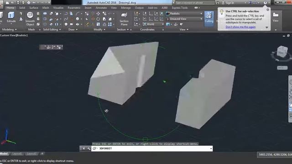Click the Plot printer icon
The height and width of the screenshot is (164, 292).
pyautogui.click(x=29, y=3)
